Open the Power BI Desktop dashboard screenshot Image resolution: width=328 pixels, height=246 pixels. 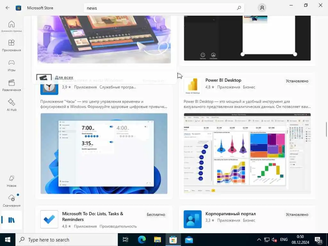pos(247,153)
